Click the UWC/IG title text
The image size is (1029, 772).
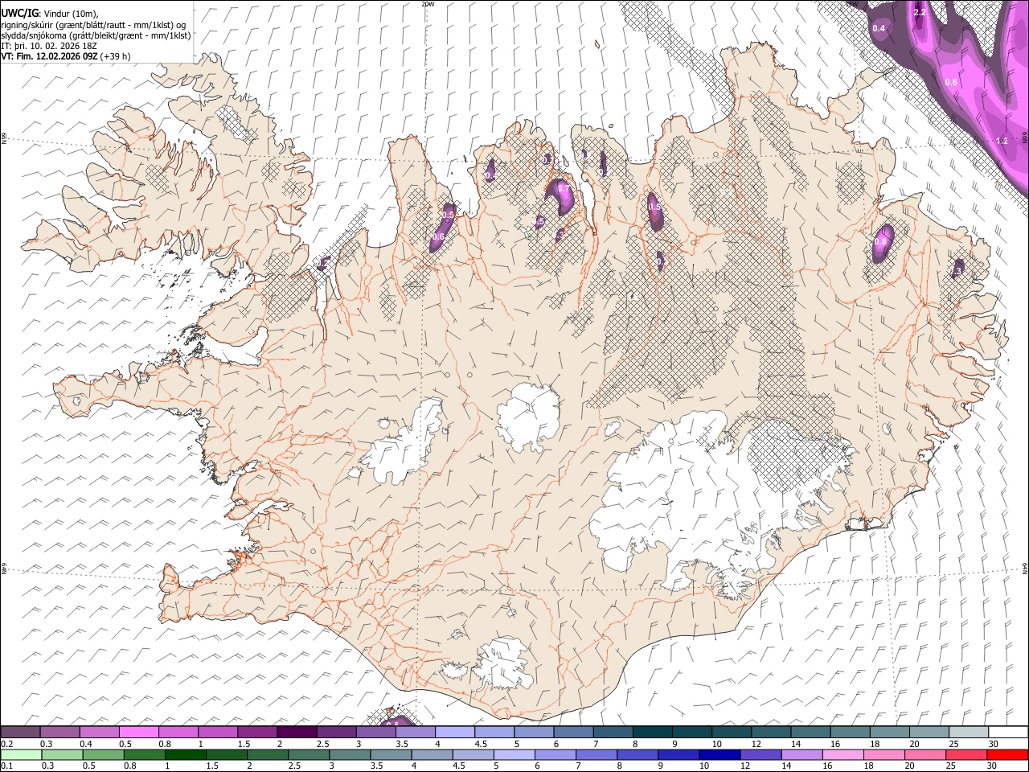point(18,14)
